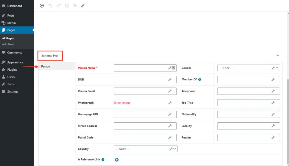The width and height of the screenshot is (289, 166).
Task: Click the undo arrow in toolbar
Action: point(51,6)
